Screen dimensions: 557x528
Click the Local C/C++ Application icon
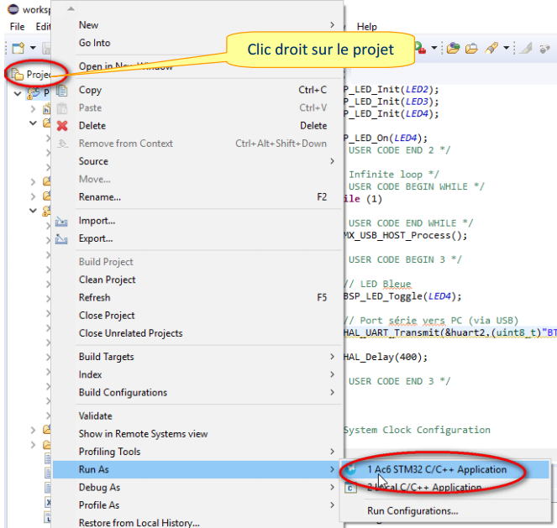click(351, 488)
